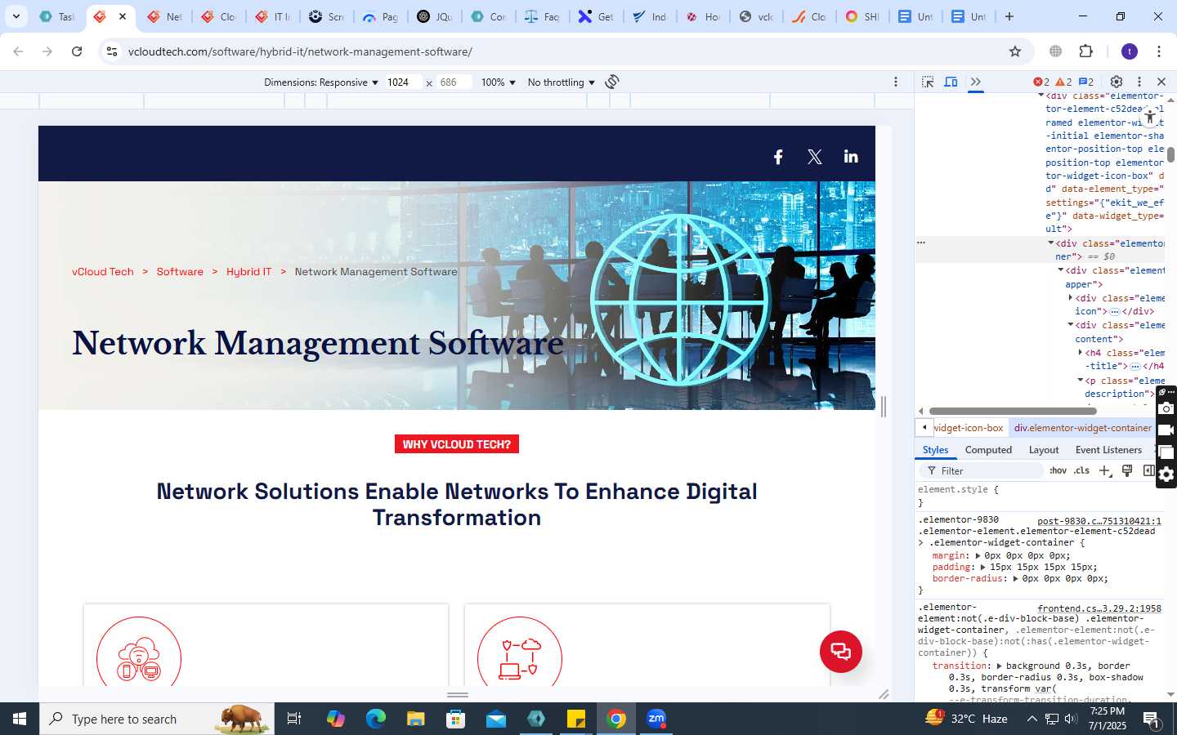Open the frontend.cs stylesheet source link
The width and height of the screenshot is (1177, 735).
click(x=1099, y=608)
